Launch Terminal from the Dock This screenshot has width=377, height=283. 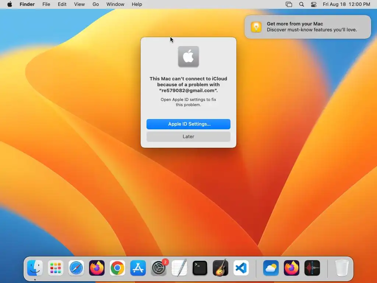tap(200, 268)
